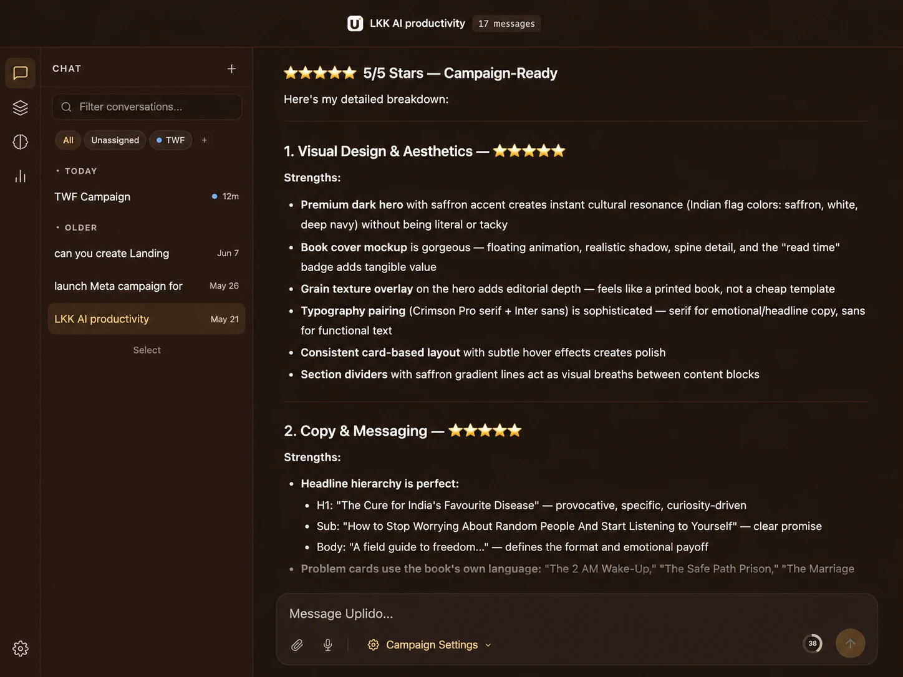903x677 pixels.
Task: Click the Select link under conversations
Action: click(x=147, y=350)
